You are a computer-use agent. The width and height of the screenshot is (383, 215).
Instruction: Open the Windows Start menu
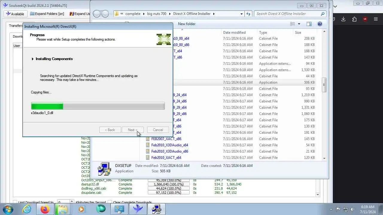7,209
